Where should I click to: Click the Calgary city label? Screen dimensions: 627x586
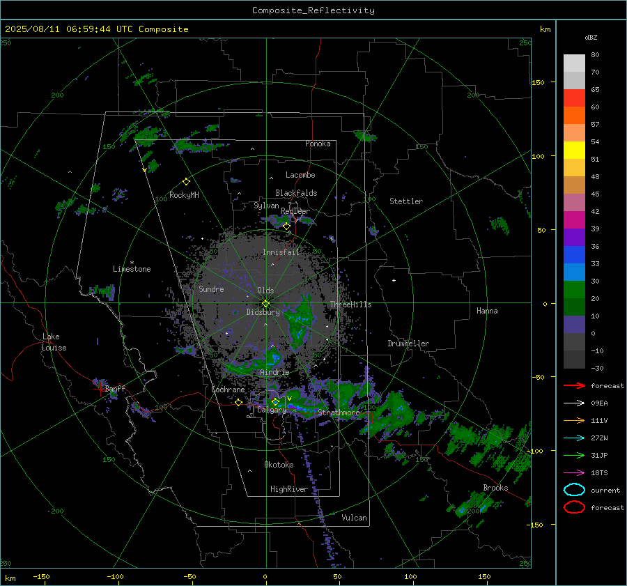click(272, 410)
